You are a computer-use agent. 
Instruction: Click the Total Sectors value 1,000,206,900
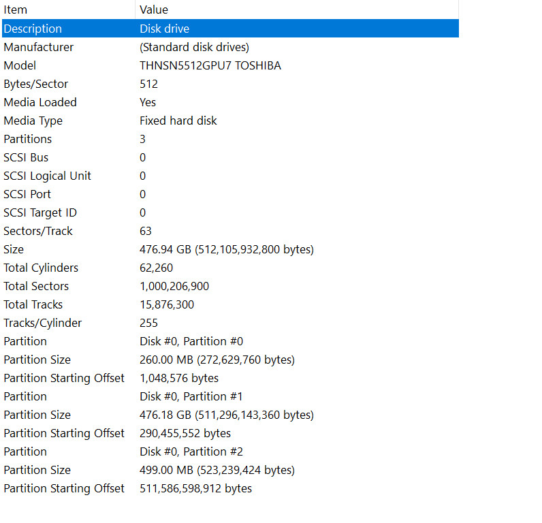pyautogui.click(x=174, y=286)
